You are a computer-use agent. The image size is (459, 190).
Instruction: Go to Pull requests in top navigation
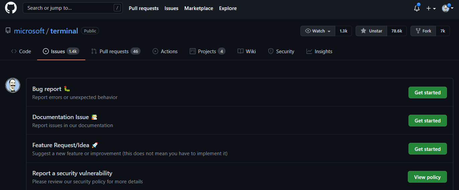[x=144, y=8]
